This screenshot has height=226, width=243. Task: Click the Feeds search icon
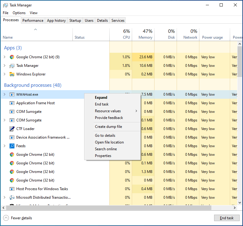pyautogui.click(x=12, y=146)
